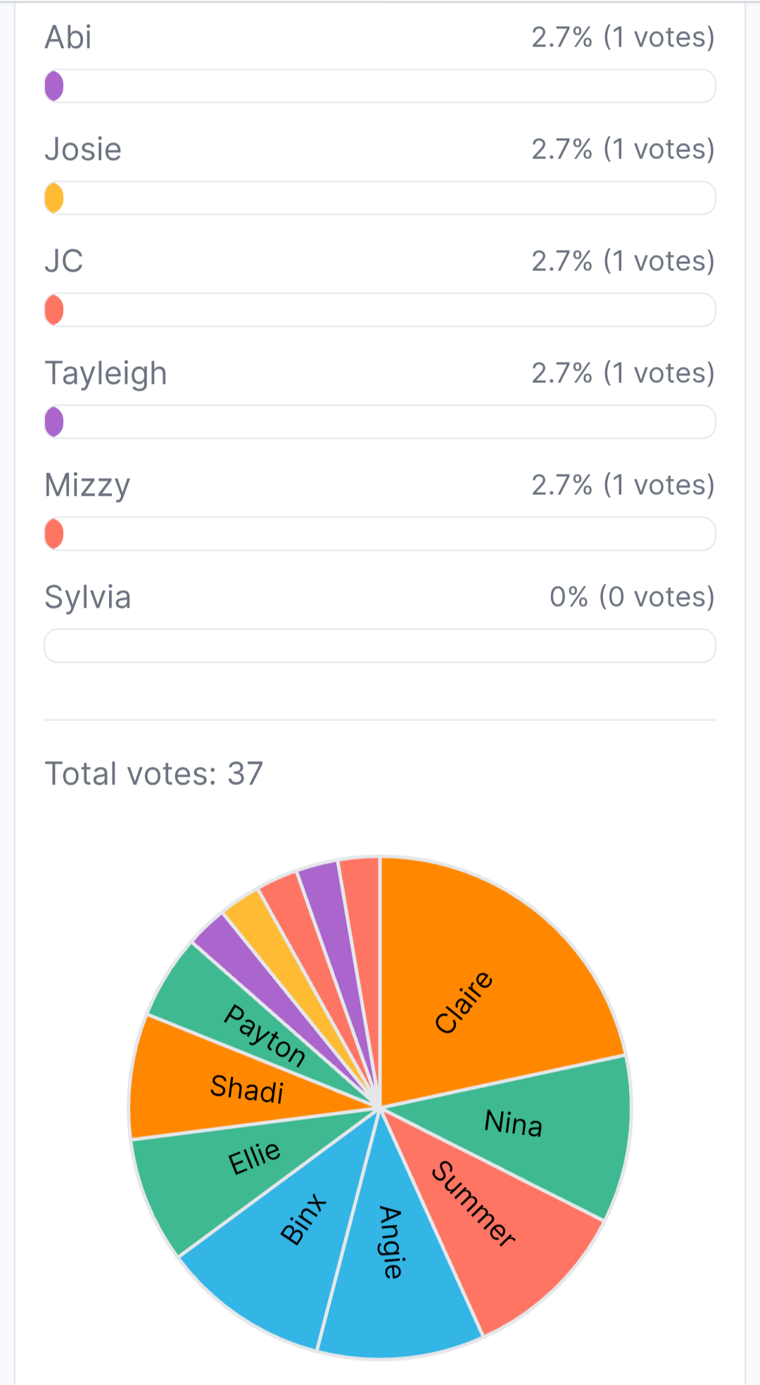
Task: Click Tayleigh's 2.7% vote count text
Action: [623, 372]
